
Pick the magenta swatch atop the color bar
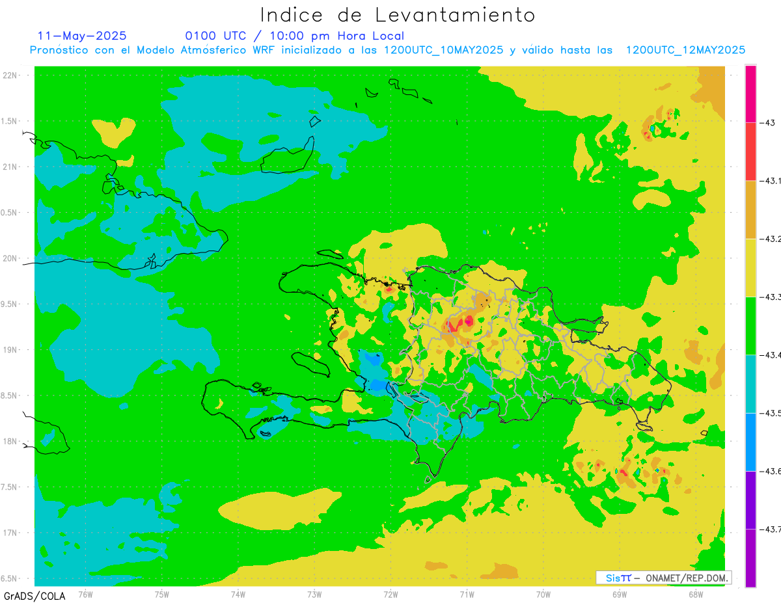(750, 94)
